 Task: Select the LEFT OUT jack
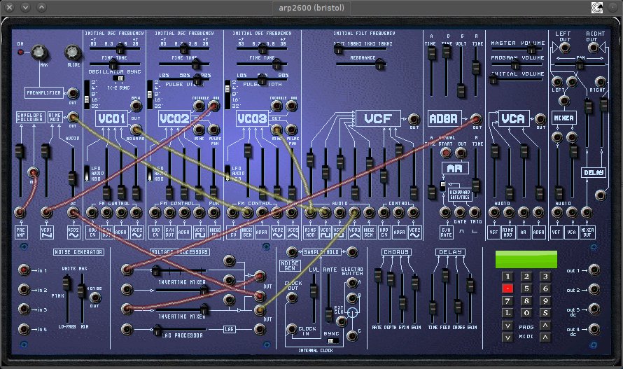[x=563, y=46]
